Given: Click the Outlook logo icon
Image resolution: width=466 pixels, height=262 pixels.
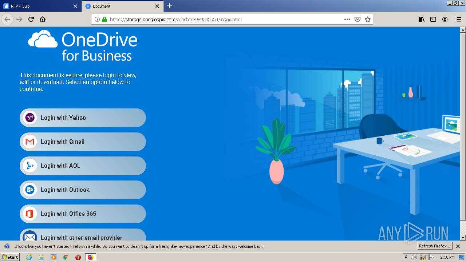Looking at the screenshot, I should [30, 190].
